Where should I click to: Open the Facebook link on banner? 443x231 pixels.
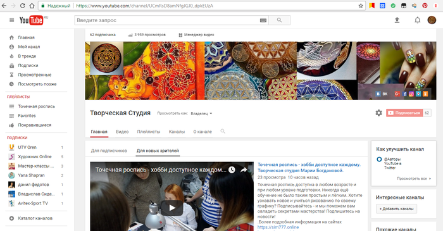[404, 94]
